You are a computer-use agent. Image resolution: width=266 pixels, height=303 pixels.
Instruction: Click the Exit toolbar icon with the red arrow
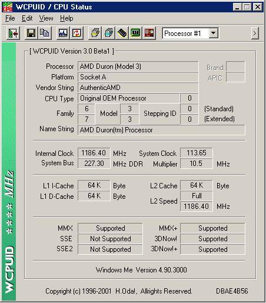tap(13, 33)
